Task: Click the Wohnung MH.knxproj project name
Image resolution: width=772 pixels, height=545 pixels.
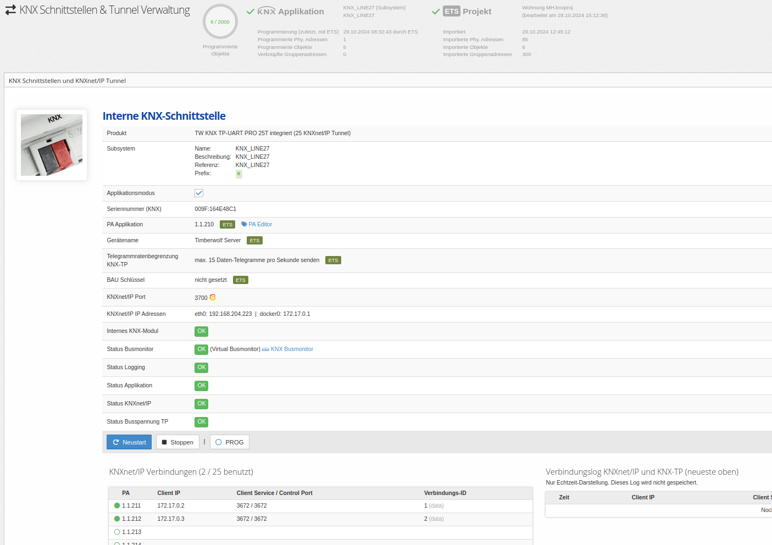Action: point(547,8)
